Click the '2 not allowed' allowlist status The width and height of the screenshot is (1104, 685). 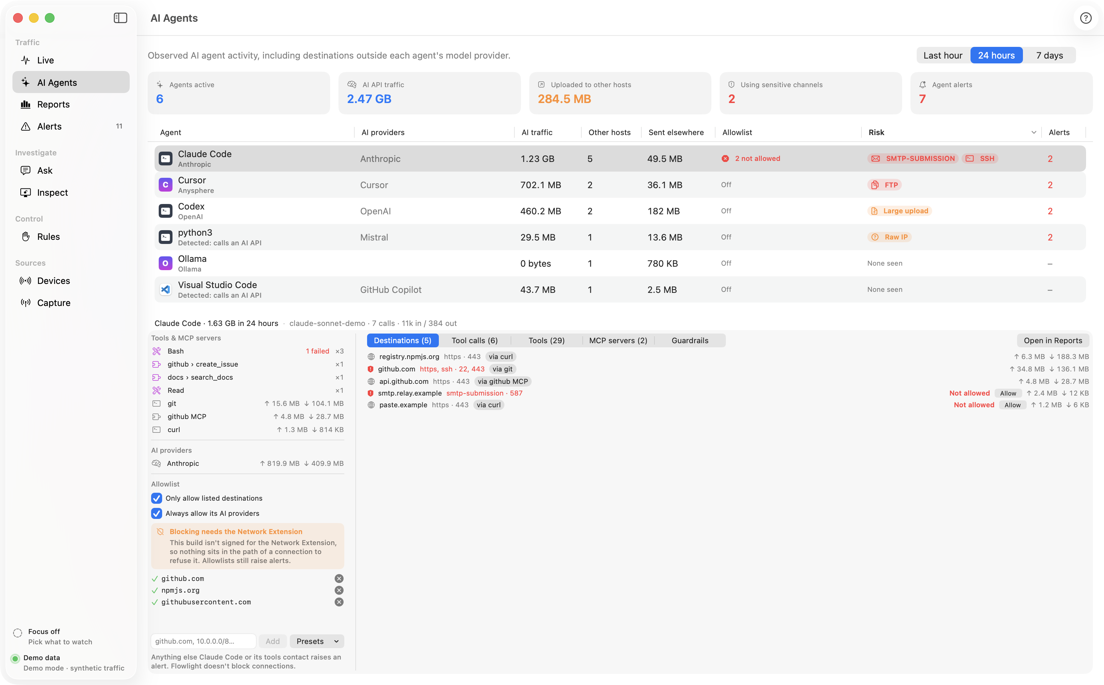[758, 159]
